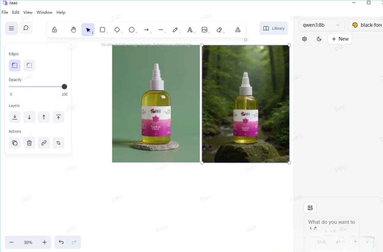Toggle the canvas lock tool
The height and width of the screenshot is (252, 383).
coord(55,30)
